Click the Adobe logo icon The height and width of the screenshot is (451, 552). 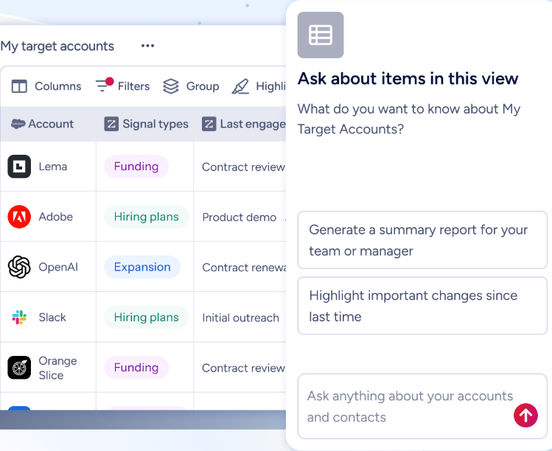[19, 217]
